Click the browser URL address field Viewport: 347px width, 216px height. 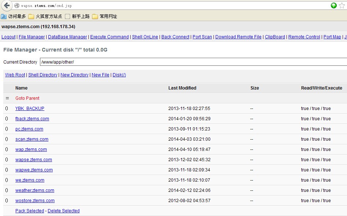click(x=173, y=5)
